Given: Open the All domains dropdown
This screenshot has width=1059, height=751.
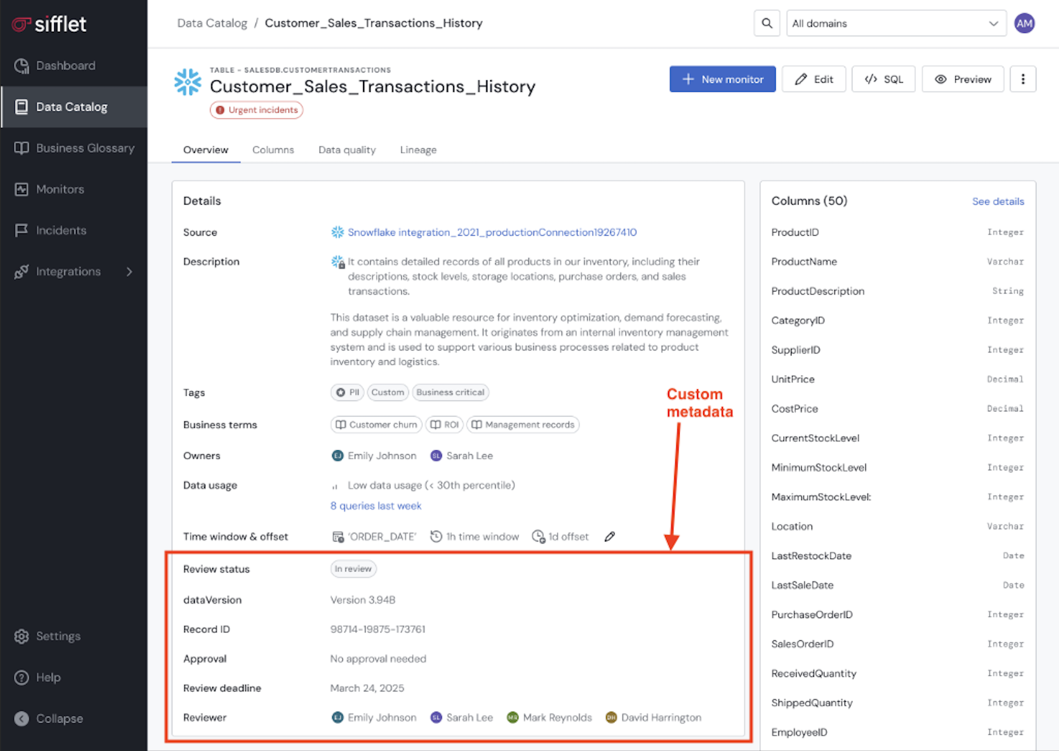Looking at the screenshot, I should 896,23.
